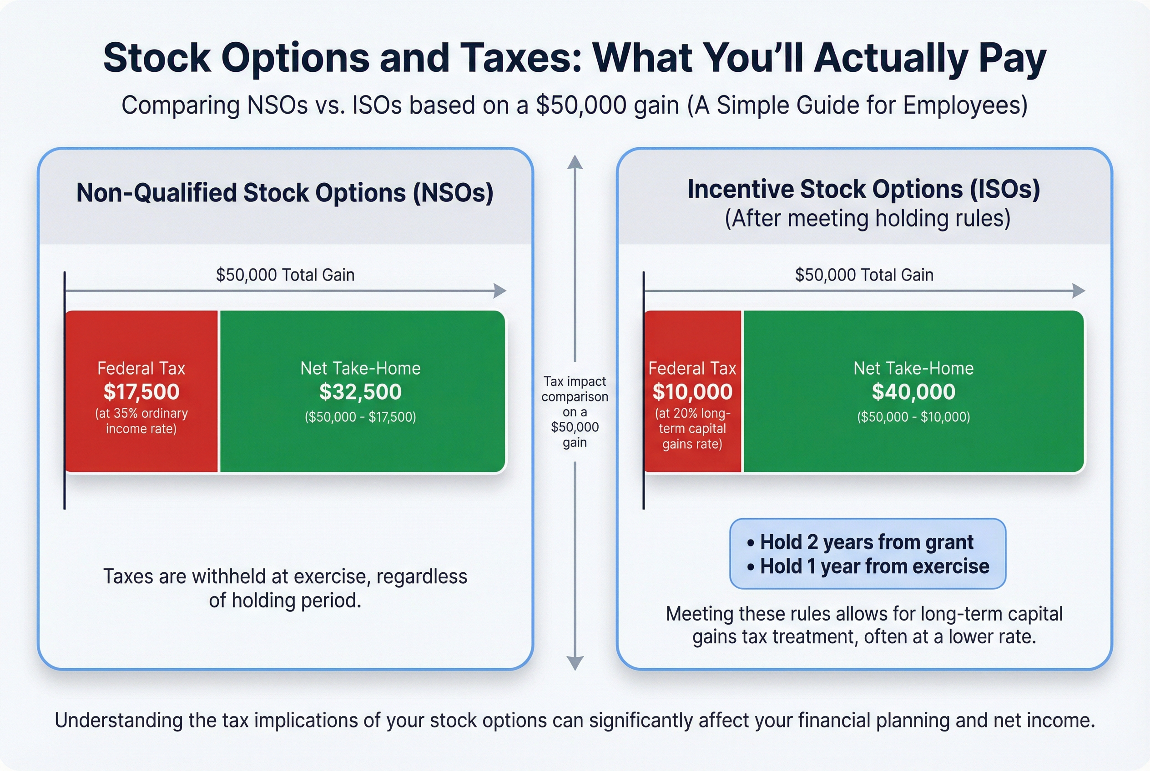Click the subtitle comparing NSOs vs. ISOs
The image size is (1150, 771).
click(x=575, y=105)
